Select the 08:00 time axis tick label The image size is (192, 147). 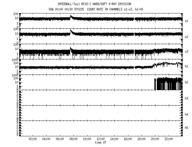[74, 139]
